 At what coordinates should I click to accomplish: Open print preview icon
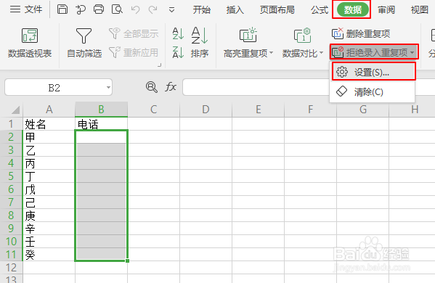[117, 9]
